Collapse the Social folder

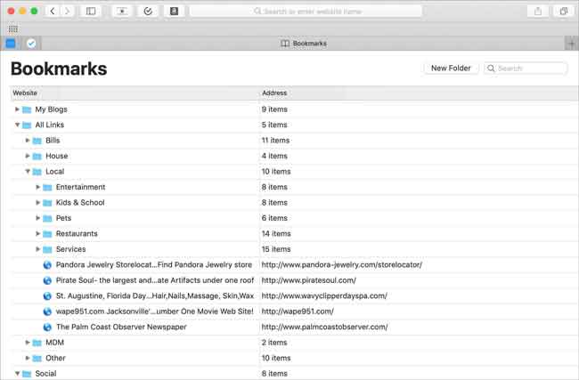tap(17, 374)
